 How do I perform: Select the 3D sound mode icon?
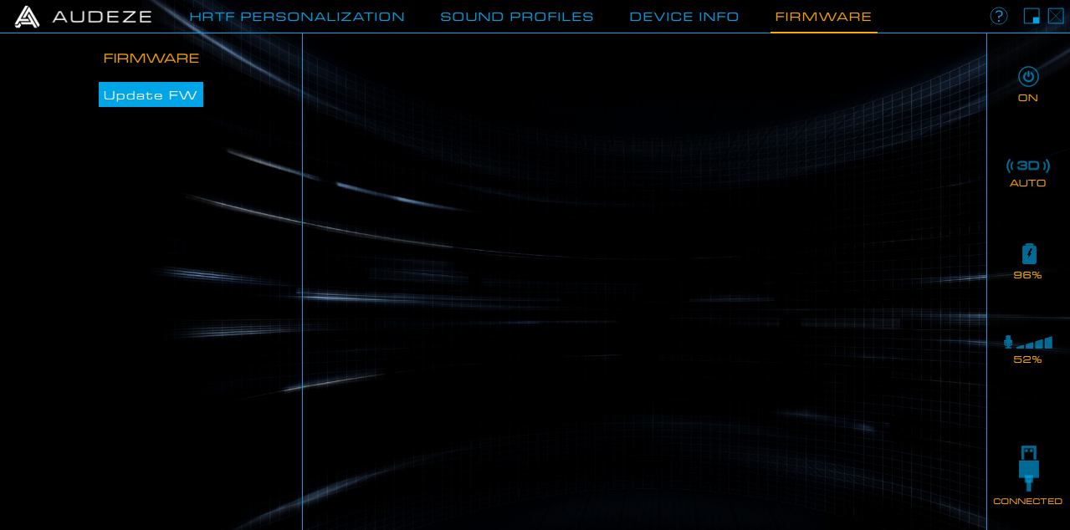1027,165
